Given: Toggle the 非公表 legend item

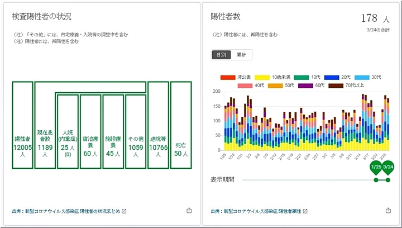Looking at the screenshot, I should pos(234,77).
